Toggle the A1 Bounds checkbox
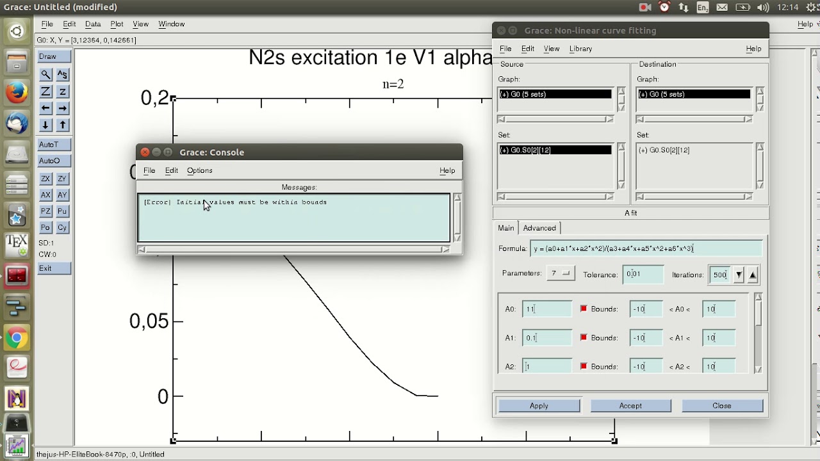Viewport: 820px width, 461px height. coord(584,337)
